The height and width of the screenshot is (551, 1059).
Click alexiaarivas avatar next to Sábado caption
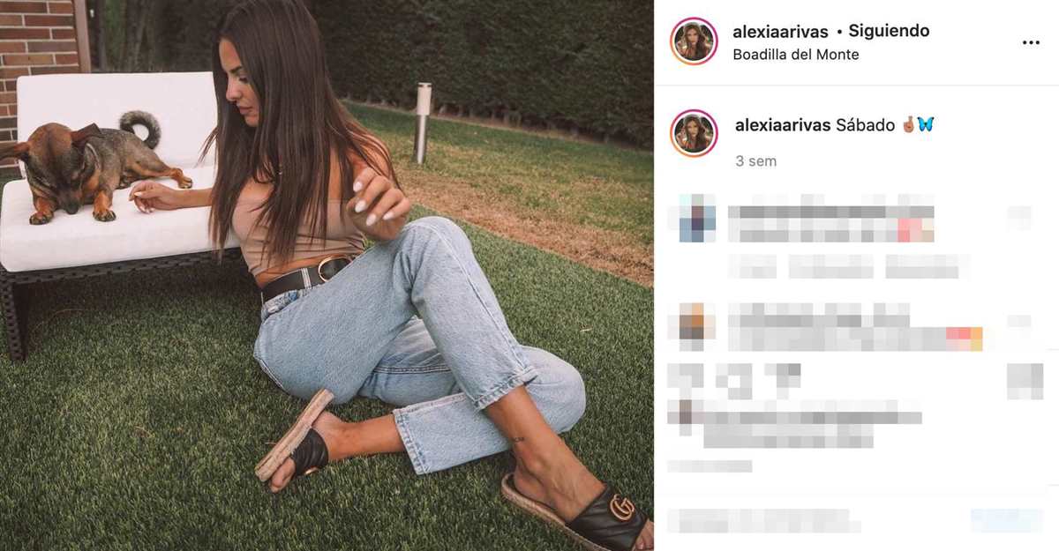click(694, 133)
